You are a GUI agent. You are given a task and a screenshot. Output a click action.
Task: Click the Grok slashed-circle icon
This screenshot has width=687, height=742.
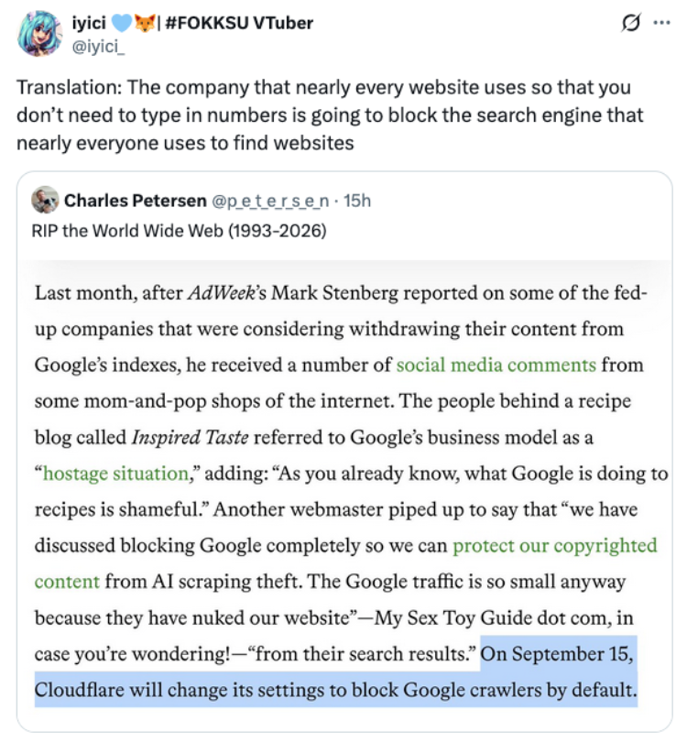pyautogui.click(x=631, y=23)
